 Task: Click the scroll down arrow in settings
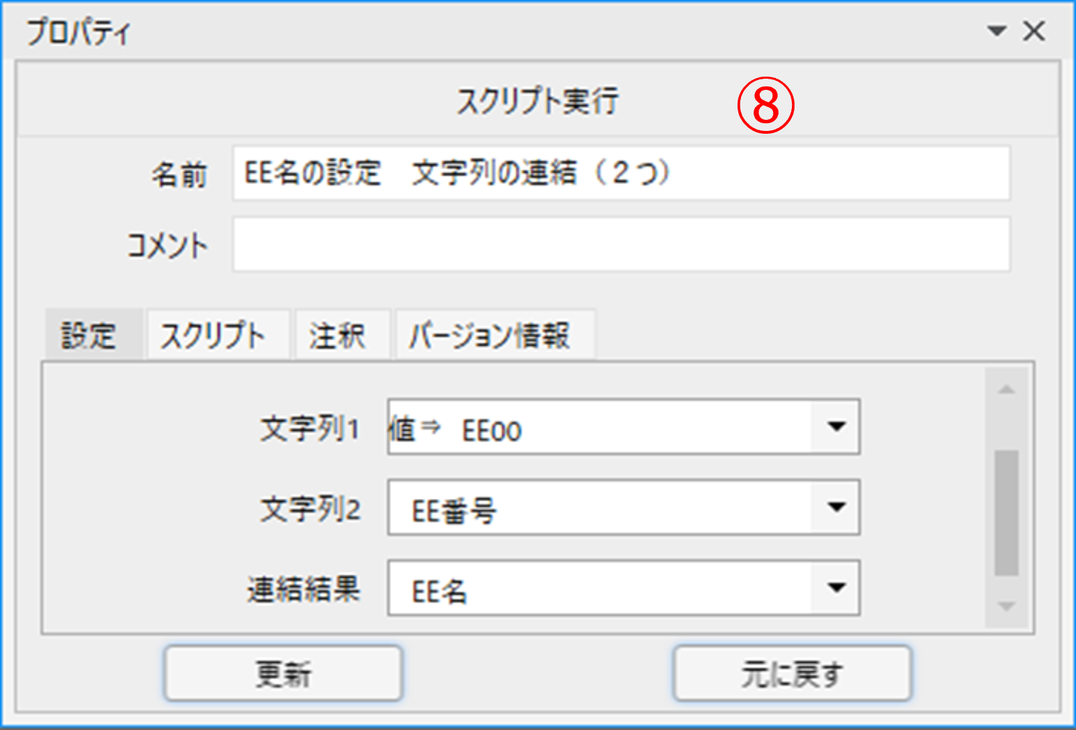[x=1006, y=607]
